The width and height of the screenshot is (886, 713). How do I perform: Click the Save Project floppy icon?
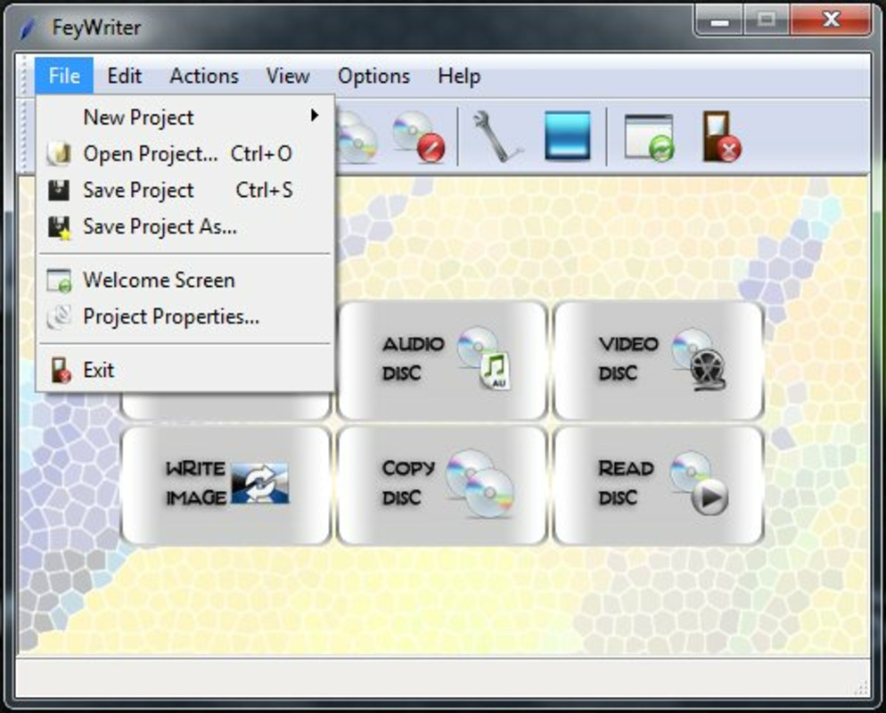click(59, 191)
